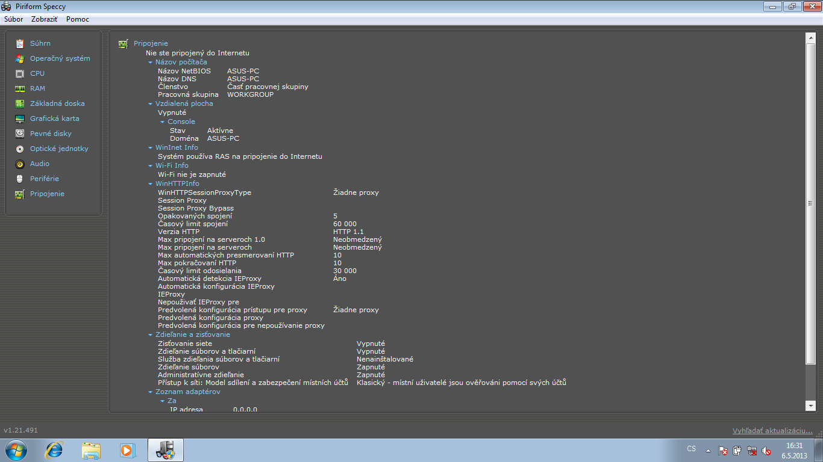Image resolution: width=823 pixels, height=462 pixels.
Task: Click the 'Verzia HTTP' row label
Action: (x=178, y=232)
